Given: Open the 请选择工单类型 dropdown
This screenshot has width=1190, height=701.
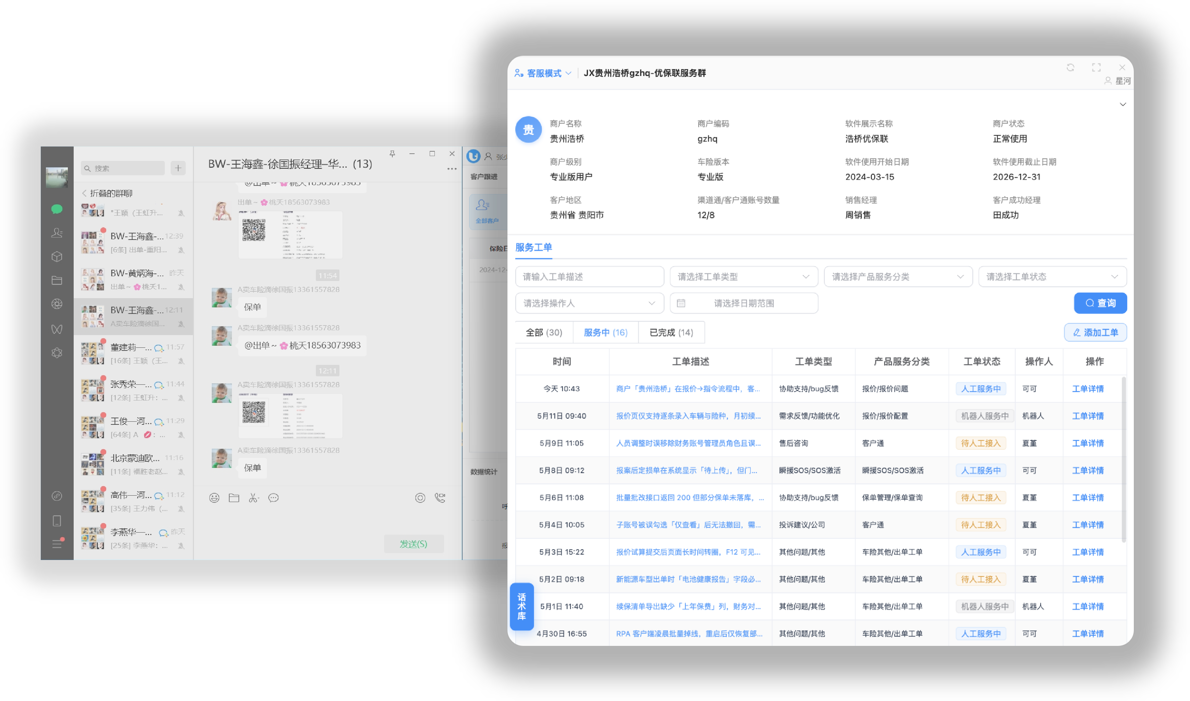Looking at the screenshot, I should 744,277.
